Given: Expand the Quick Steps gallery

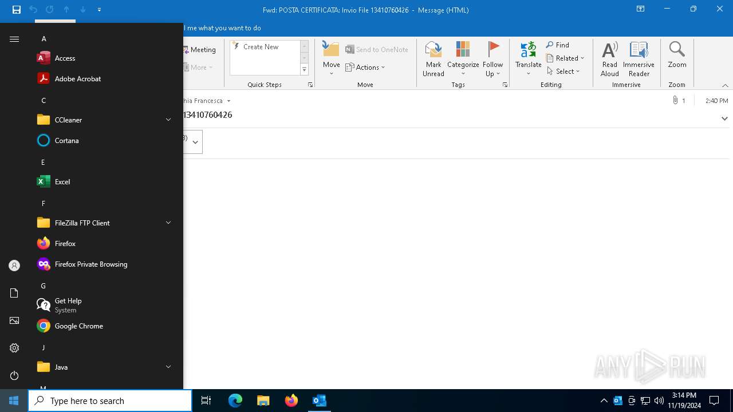Looking at the screenshot, I should click(304, 70).
